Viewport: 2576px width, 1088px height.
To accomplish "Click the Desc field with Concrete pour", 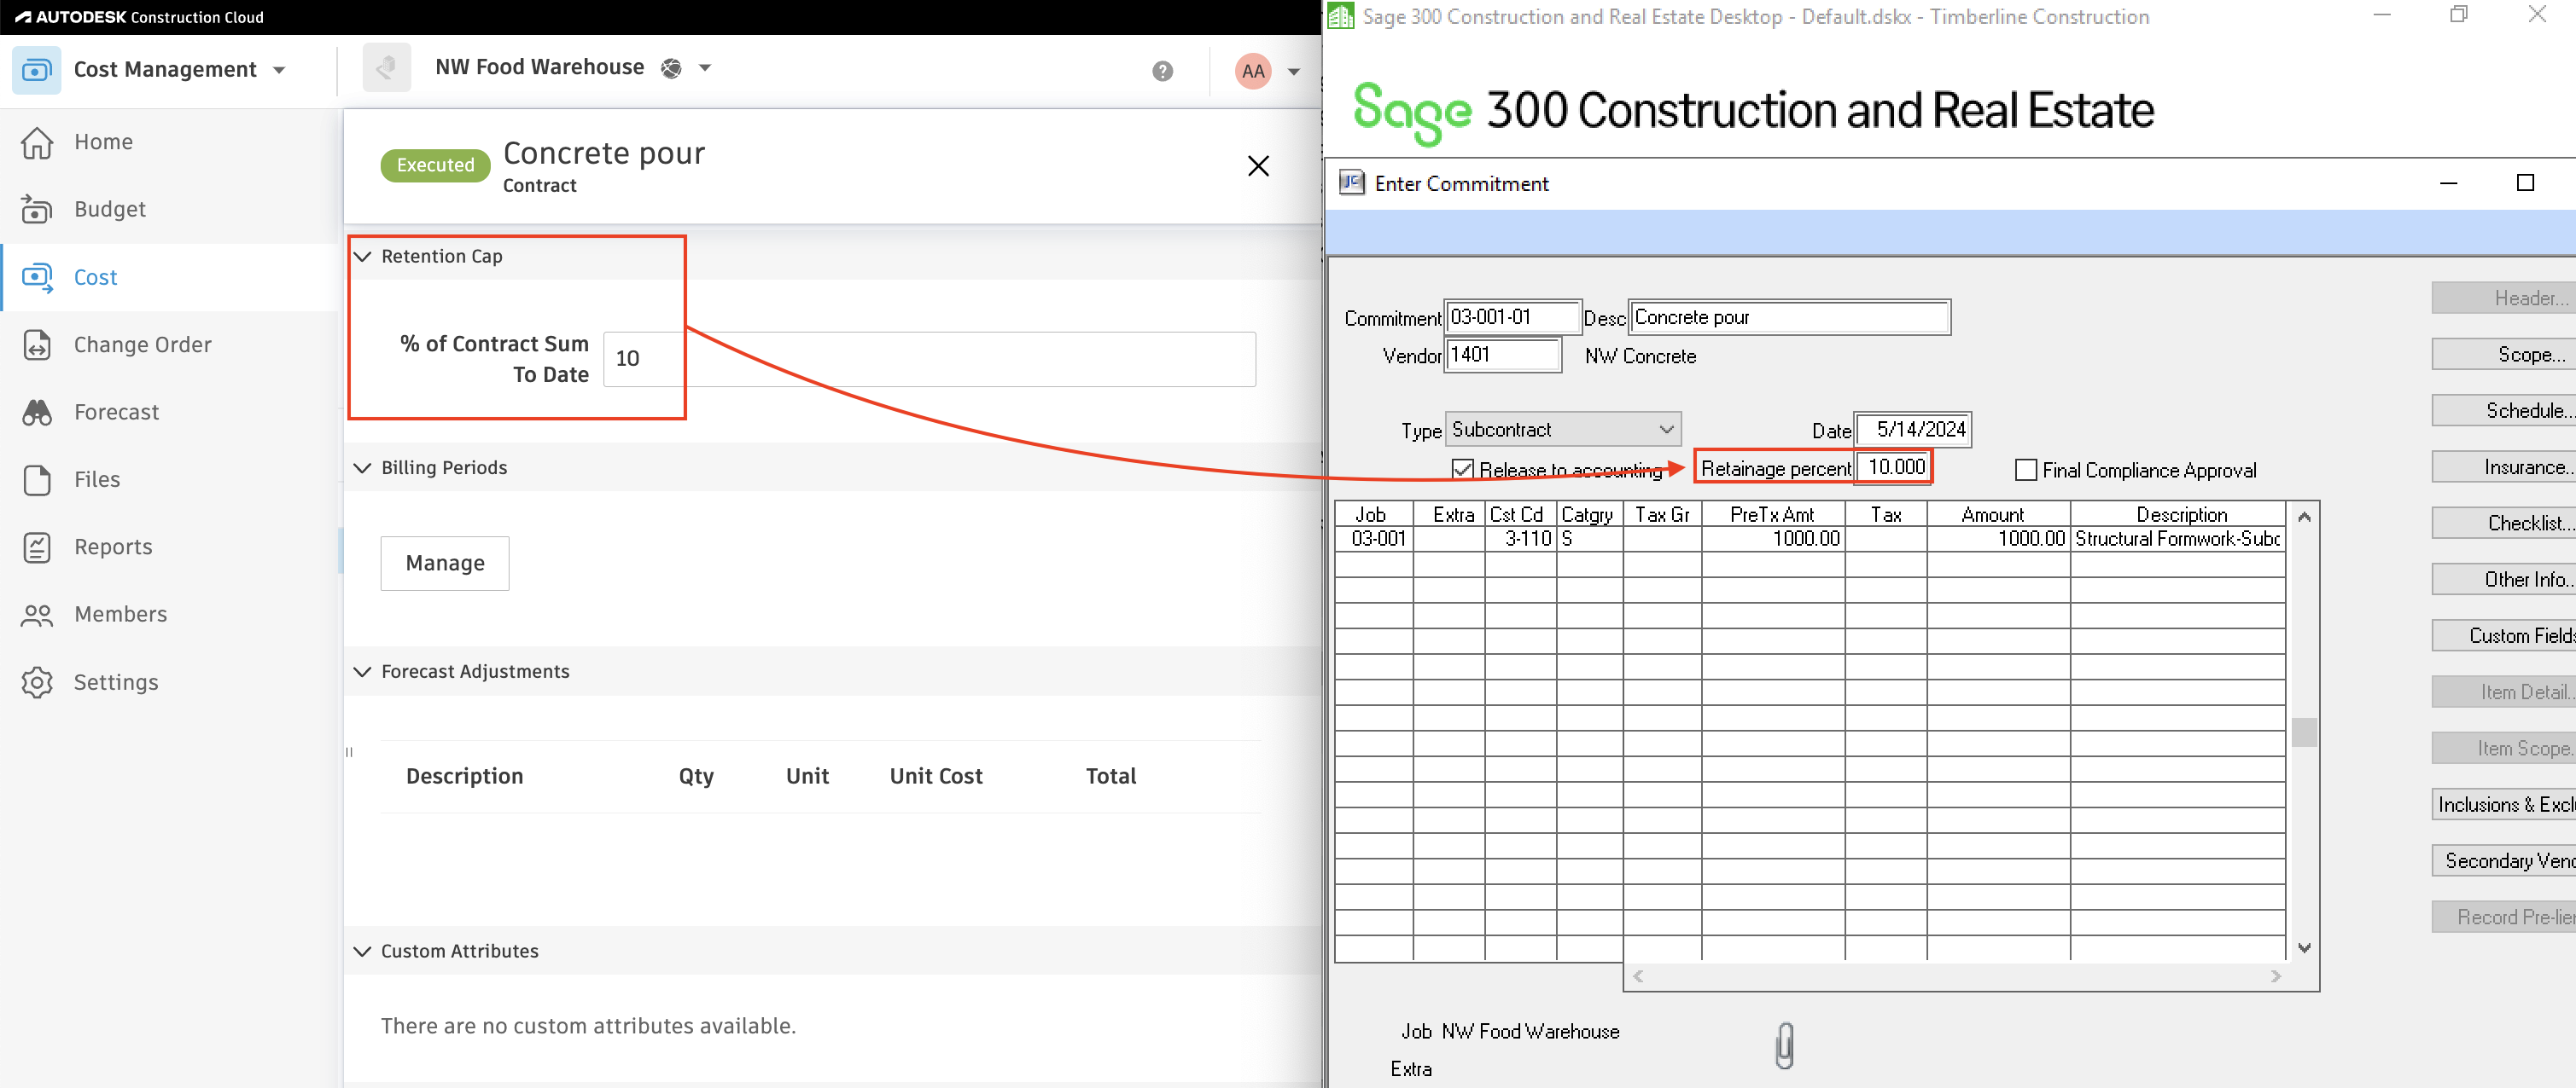I will [x=1789, y=318].
